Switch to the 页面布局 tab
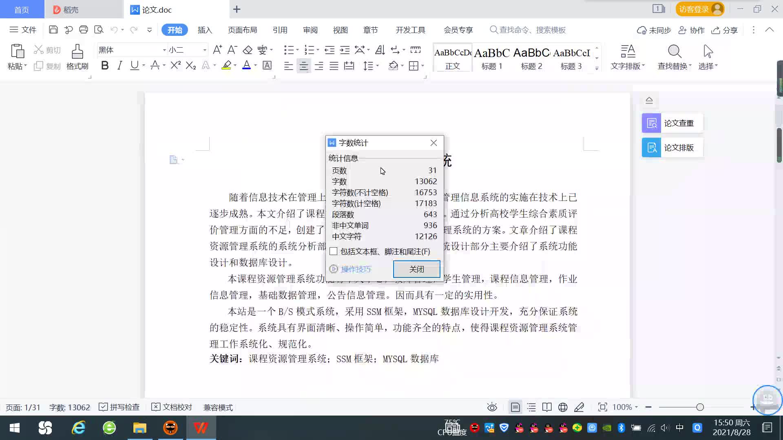783x440 pixels. [242, 30]
